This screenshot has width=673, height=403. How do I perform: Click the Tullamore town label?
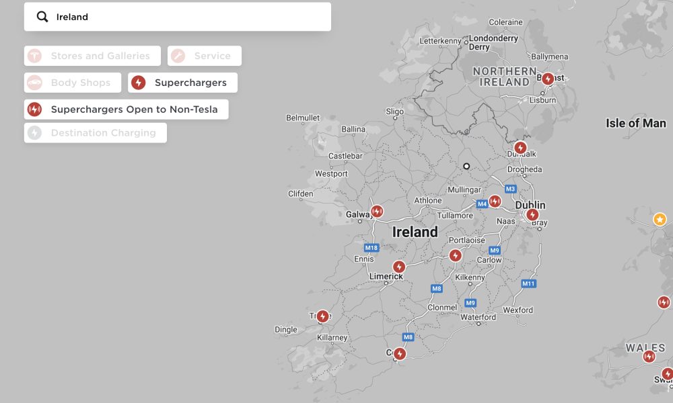tap(455, 216)
